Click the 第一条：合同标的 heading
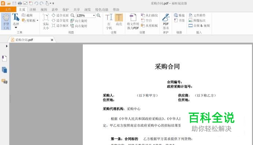The image size is (253, 145). 124,139
